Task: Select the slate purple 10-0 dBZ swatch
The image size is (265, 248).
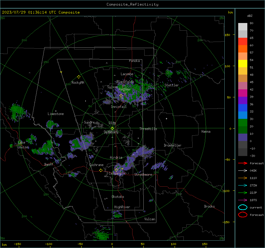Action: (x=243, y=137)
